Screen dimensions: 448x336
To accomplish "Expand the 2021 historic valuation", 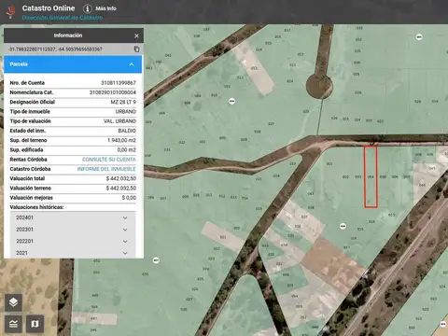I will (x=73, y=253).
